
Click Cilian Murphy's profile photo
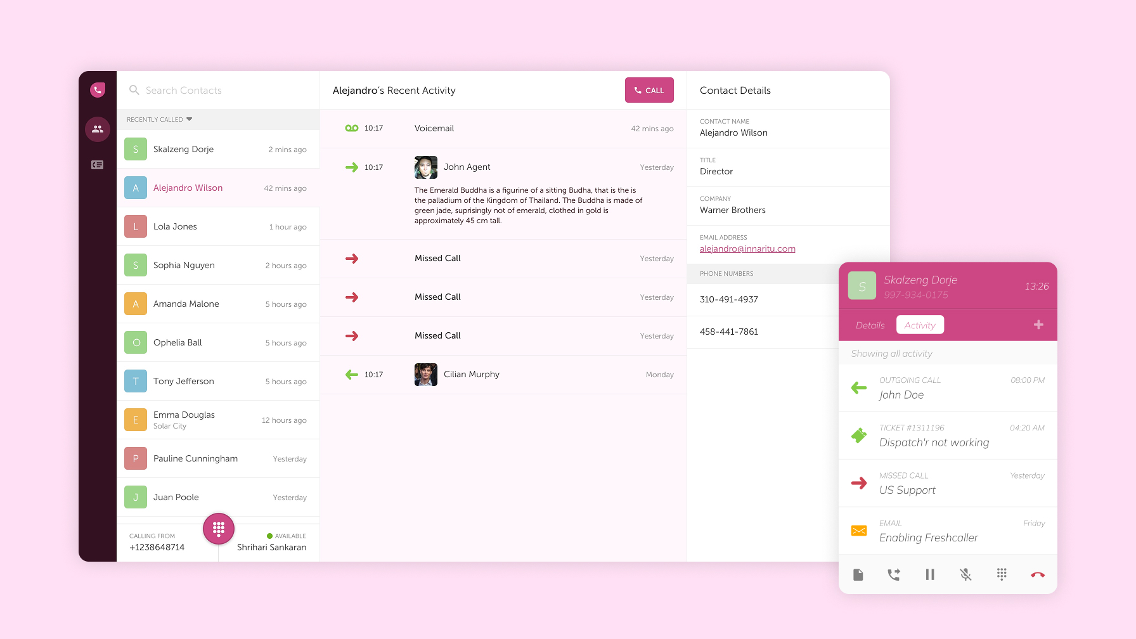point(425,375)
